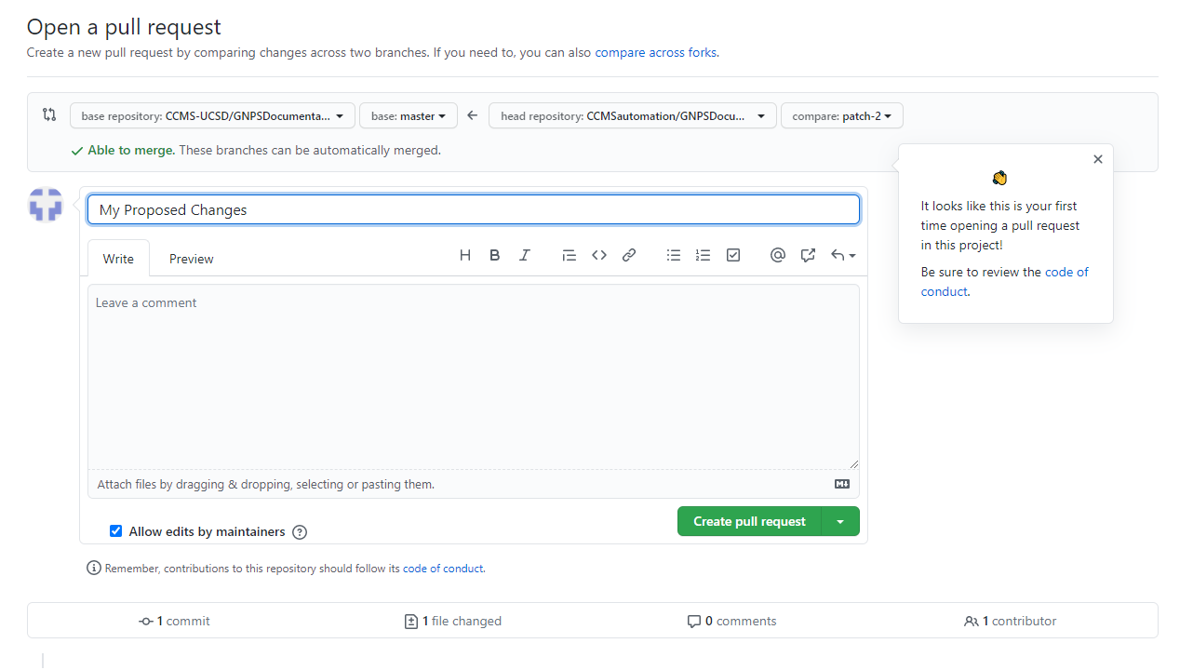Open the base: master branch dropdown

coord(409,116)
